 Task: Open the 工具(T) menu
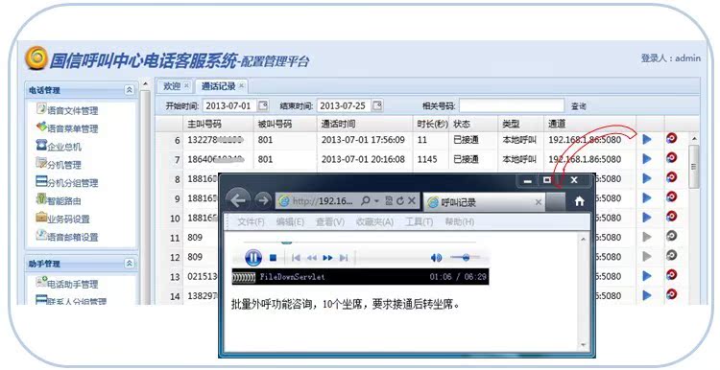419,222
